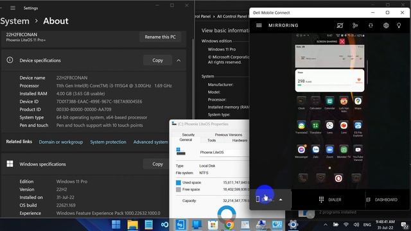Open the camera icon in phone dock
The height and width of the screenshot is (231, 411).
click(x=356, y=178)
